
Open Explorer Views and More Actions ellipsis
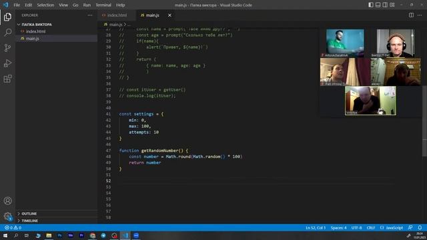pyautogui.click(x=90, y=15)
